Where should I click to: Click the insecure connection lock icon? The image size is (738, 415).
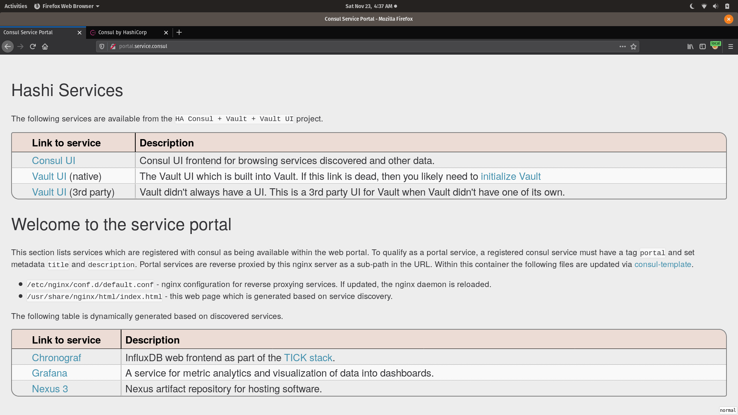pyautogui.click(x=113, y=46)
